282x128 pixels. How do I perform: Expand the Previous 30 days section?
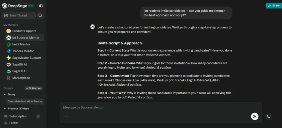coord(5,108)
